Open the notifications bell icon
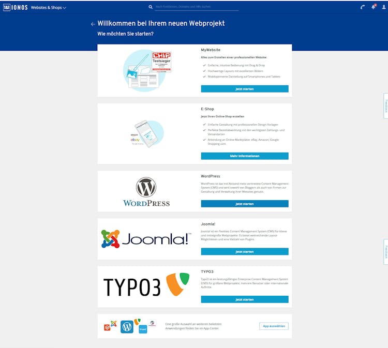Screen dimensions: 388x348 (x=374, y=7)
